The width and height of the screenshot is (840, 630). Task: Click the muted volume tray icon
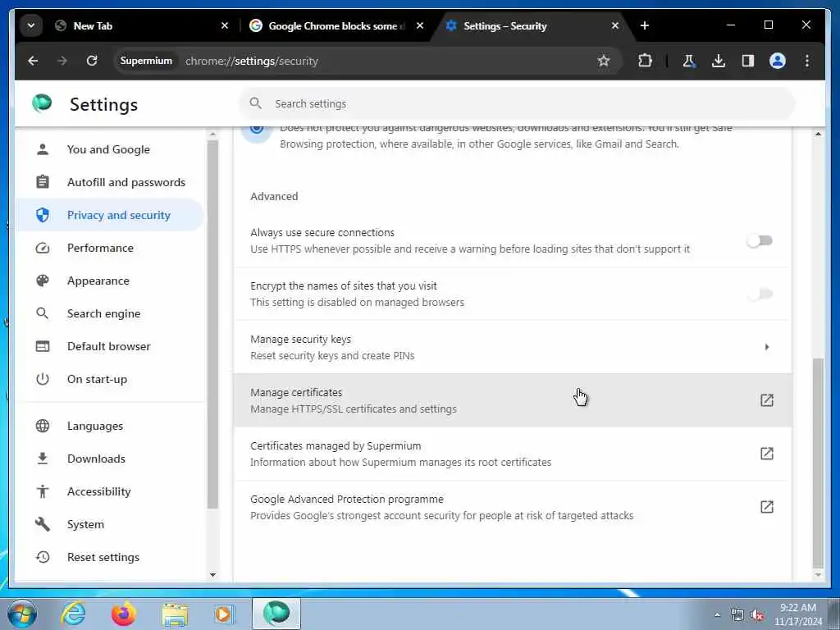[757, 615]
